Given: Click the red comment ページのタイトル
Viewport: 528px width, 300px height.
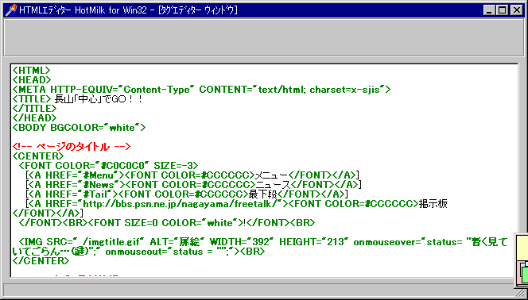Looking at the screenshot, I should pyautogui.click(x=72, y=147).
